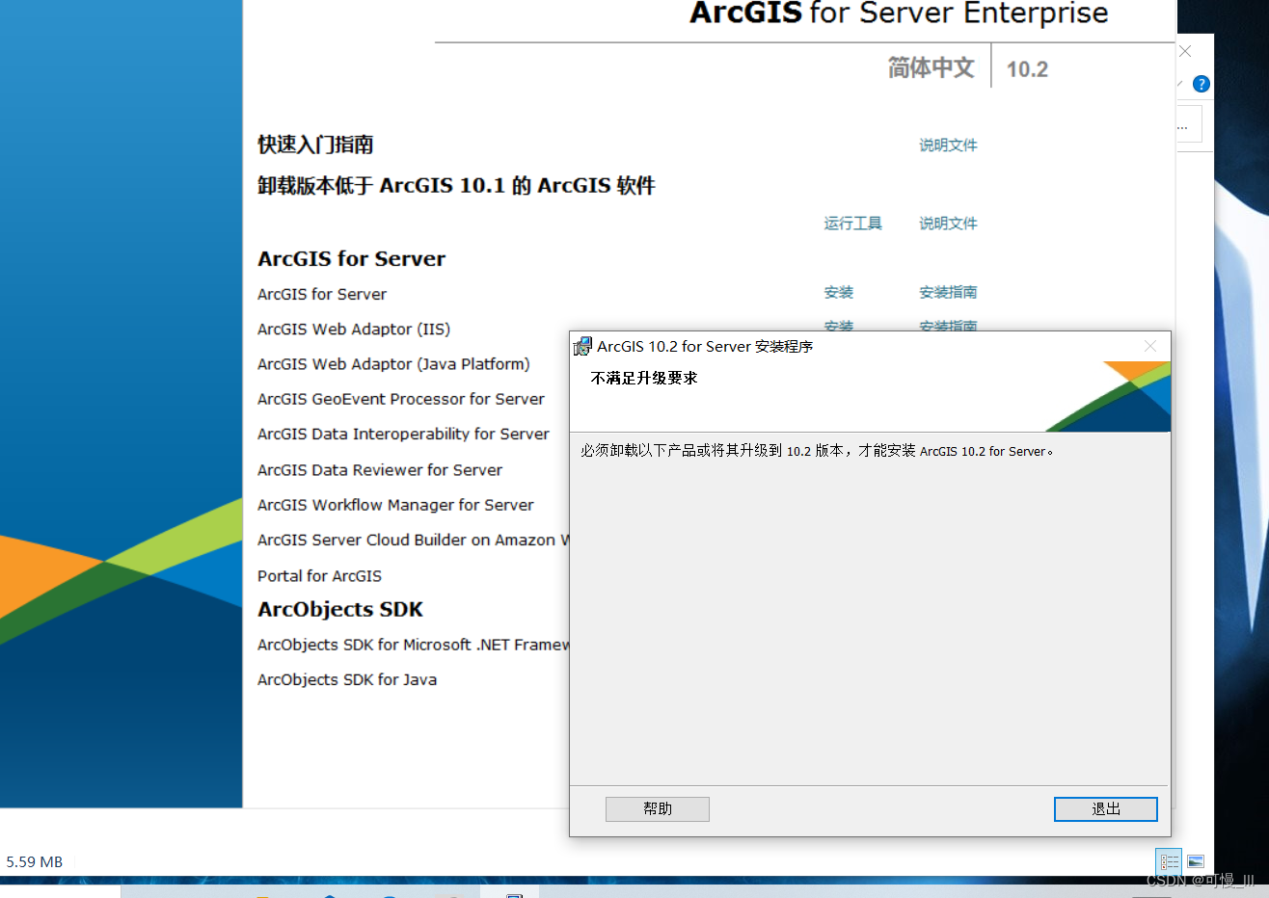Close the ArcGIS 10.2 setup dialog

(1149, 346)
